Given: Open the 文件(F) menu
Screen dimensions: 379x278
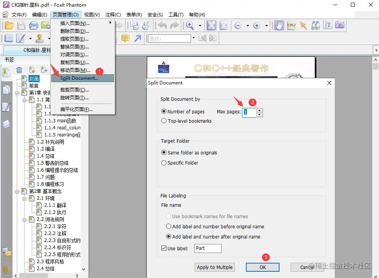Looking at the screenshot, I should 19,15.
